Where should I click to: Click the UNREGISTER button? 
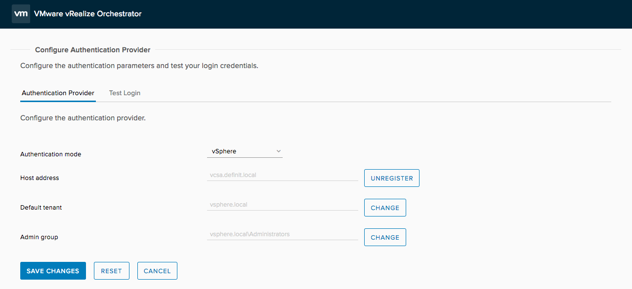point(392,178)
